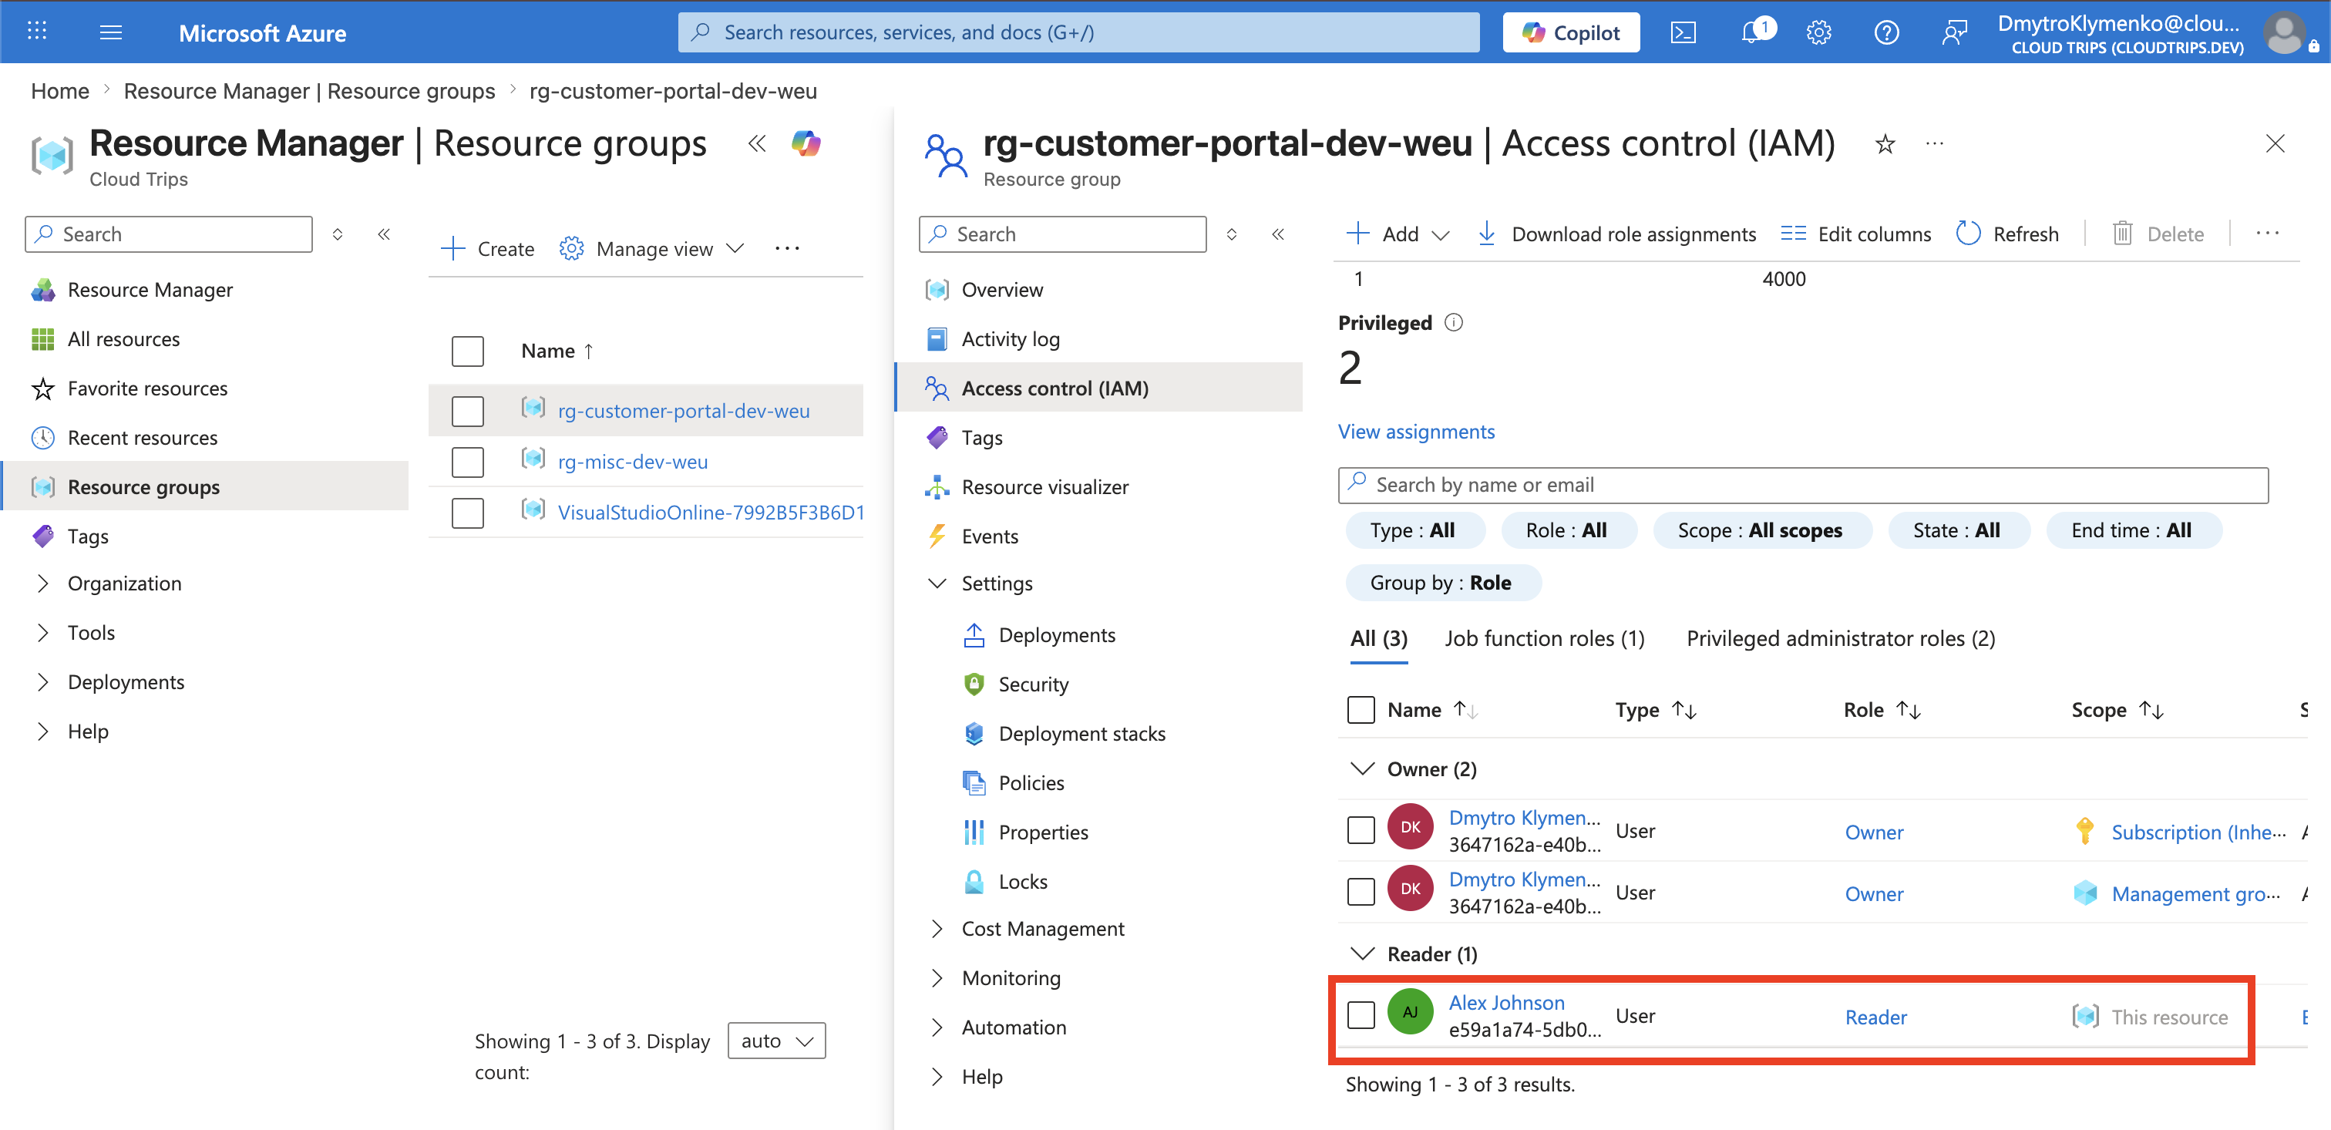Collapse the Owner (2) group
Screen dimensions: 2331x1130
pyautogui.click(x=1362, y=768)
